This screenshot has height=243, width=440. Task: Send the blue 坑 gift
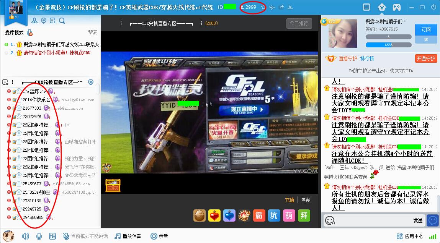[x=274, y=215]
